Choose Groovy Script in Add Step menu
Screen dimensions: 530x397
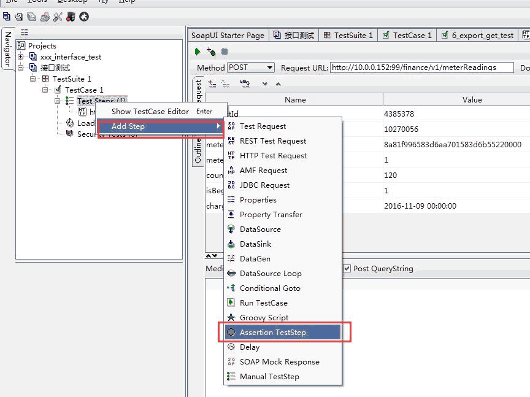[264, 318]
